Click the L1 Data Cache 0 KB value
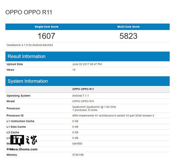The image size is (172, 159). click(x=75, y=127)
